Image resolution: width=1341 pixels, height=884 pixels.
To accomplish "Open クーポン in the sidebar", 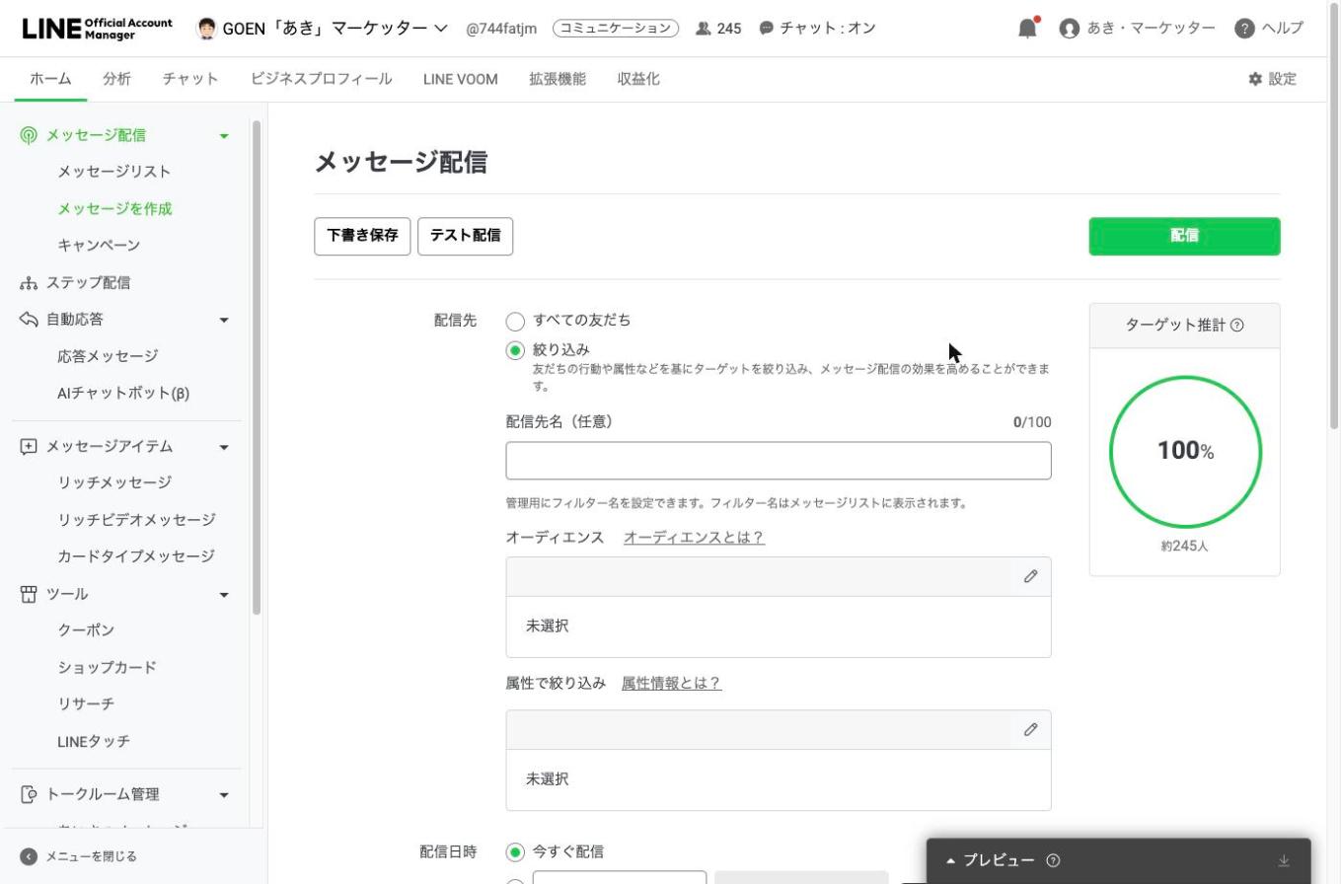I will [x=86, y=630].
